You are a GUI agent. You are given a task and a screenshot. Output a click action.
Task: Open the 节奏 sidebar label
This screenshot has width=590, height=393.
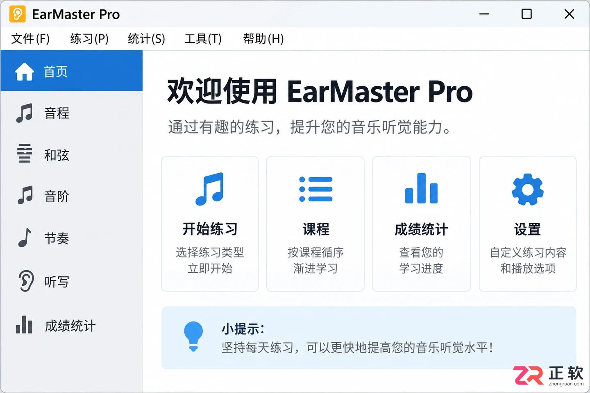pyautogui.click(x=57, y=238)
